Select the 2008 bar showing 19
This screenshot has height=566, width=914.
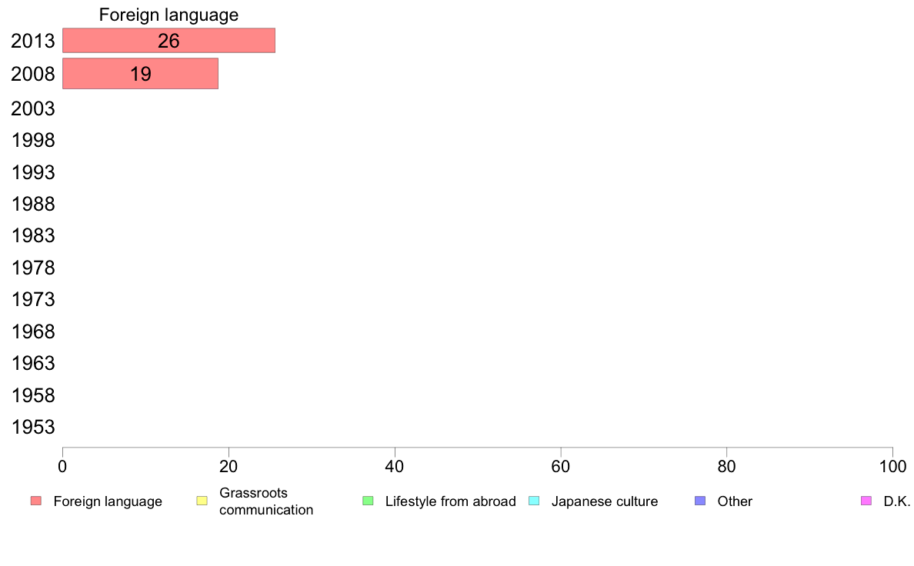tap(141, 74)
